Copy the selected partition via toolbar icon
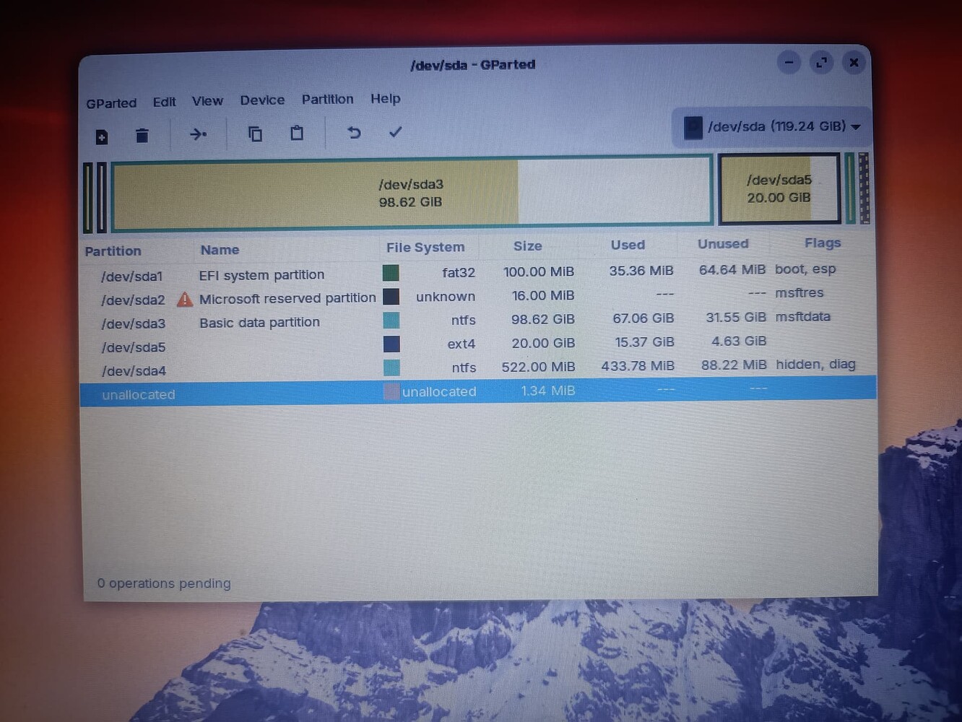 point(255,134)
